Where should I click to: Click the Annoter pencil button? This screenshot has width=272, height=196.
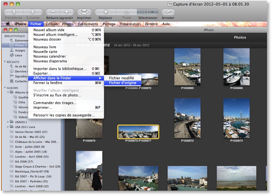point(168,12)
